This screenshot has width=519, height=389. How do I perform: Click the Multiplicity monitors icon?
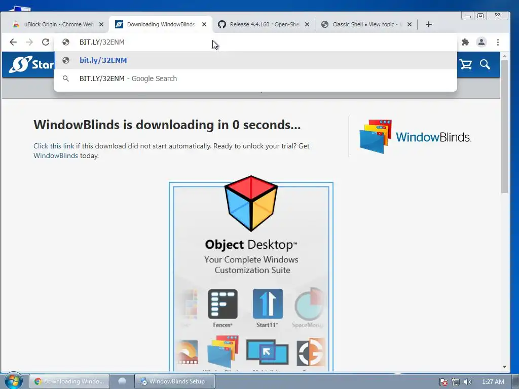coord(267,353)
